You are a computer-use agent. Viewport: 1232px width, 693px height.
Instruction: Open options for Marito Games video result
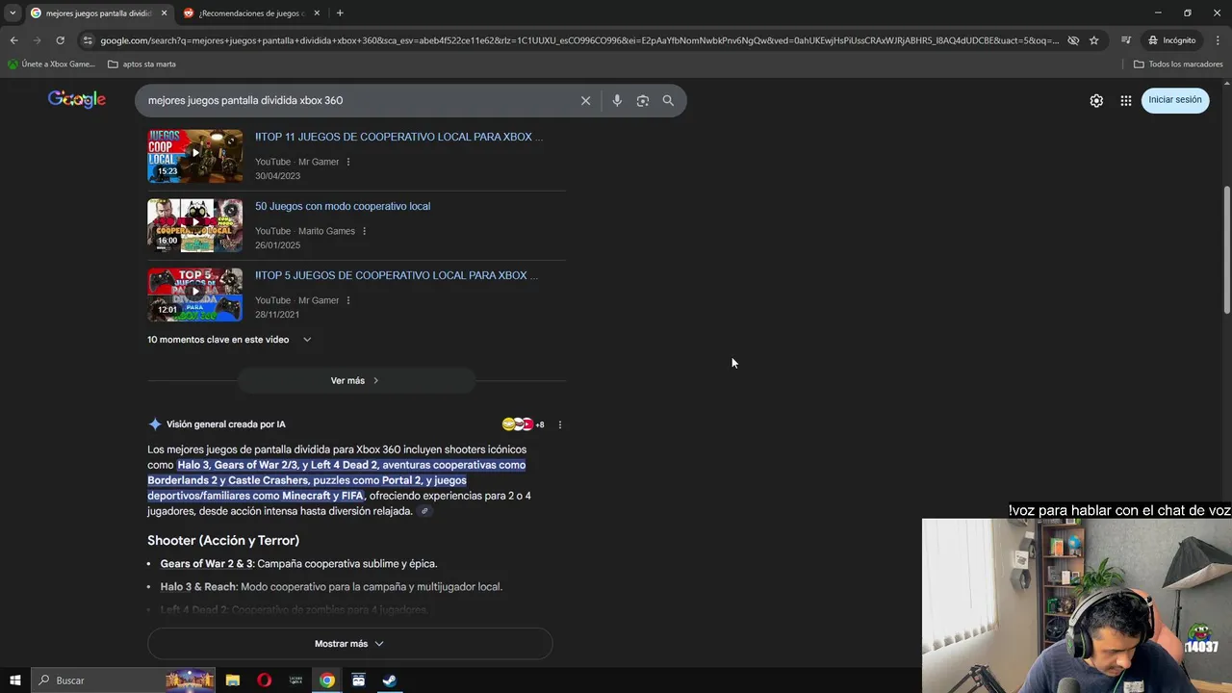point(364,231)
